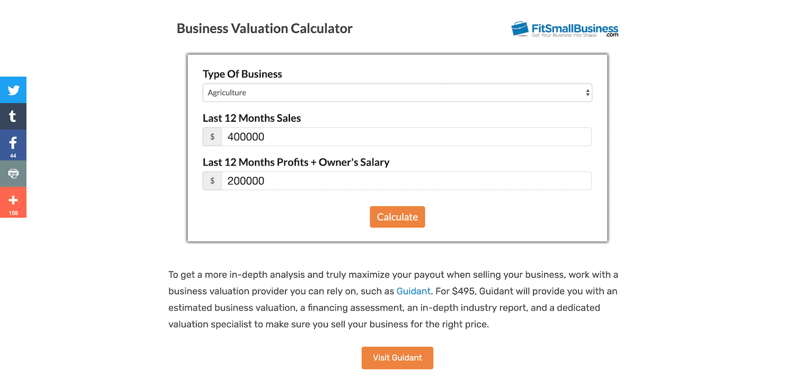Click the Last 12 Months Sales input field

tap(405, 137)
